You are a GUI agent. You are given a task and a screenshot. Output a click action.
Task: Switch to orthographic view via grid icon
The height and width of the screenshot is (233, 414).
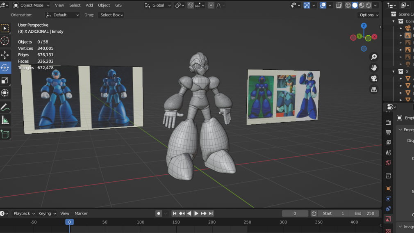(x=374, y=89)
